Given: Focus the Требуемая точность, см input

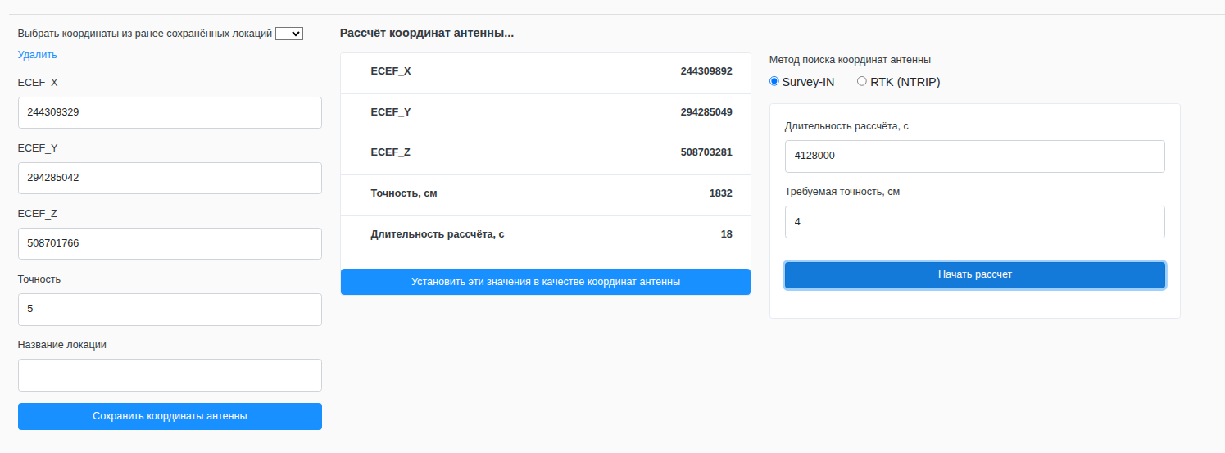Looking at the screenshot, I should (974, 221).
